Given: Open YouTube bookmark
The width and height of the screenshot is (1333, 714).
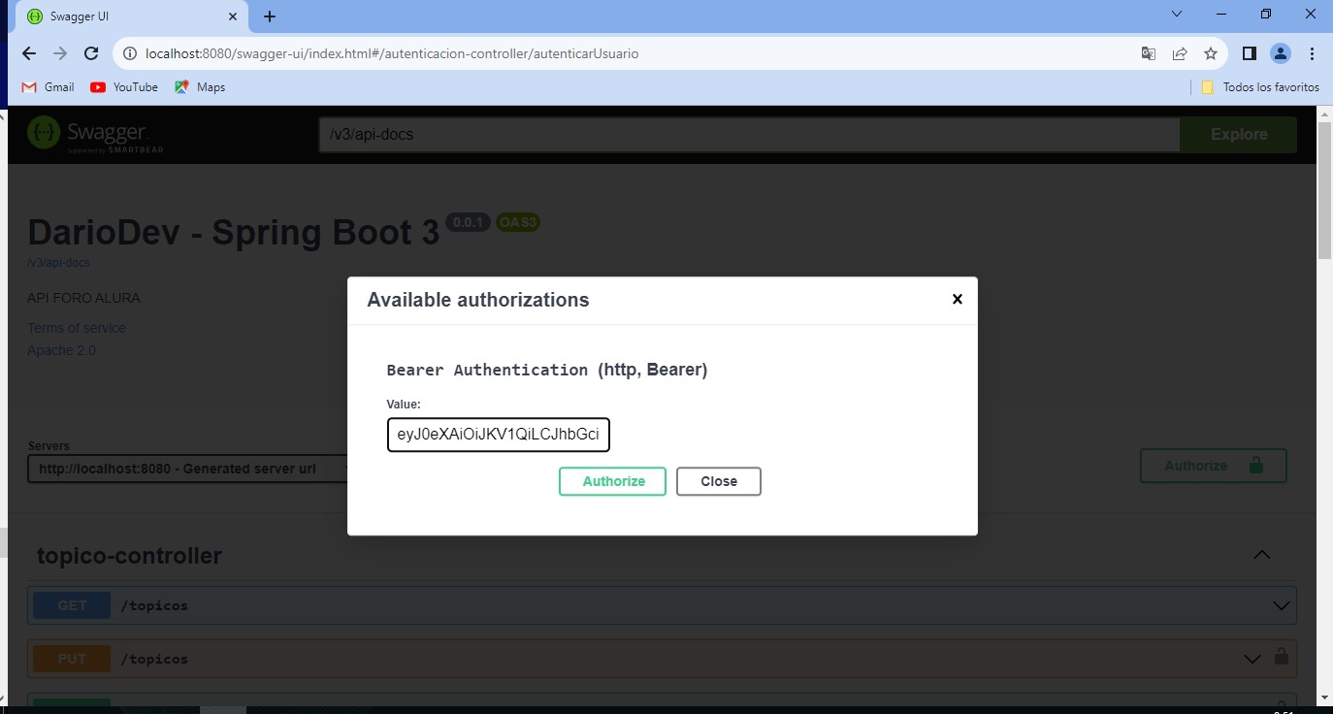Looking at the screenshot, I should click(x=124, y=87).
